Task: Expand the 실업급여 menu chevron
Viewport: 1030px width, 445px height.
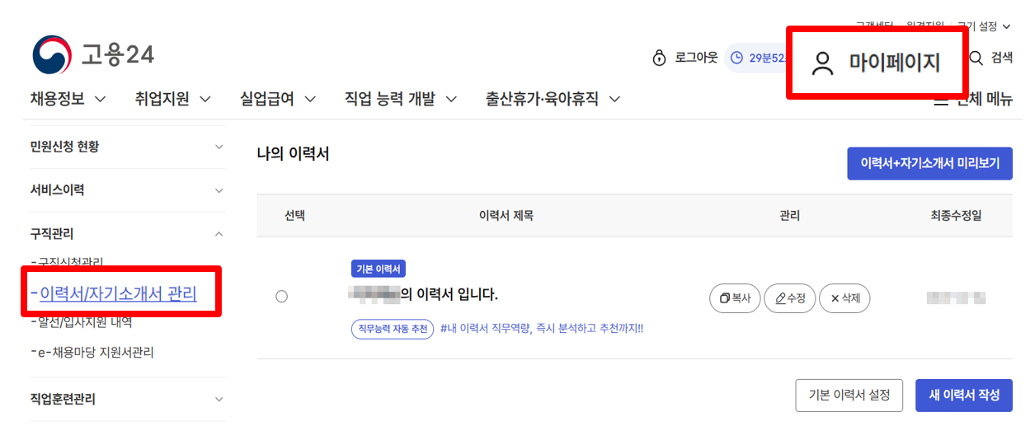Action: (310, 100)
